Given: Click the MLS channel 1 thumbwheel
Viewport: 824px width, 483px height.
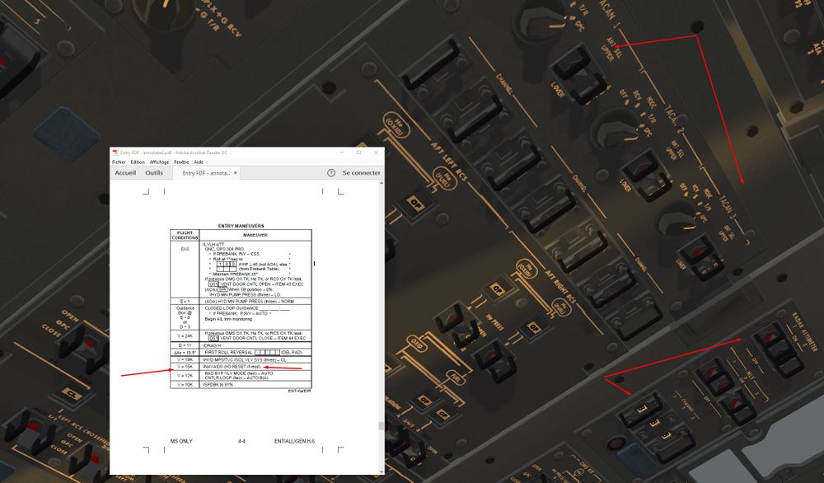Looking at the screenshot, I should tap(641, 408).
